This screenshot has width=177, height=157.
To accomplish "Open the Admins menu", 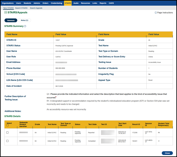I will tap(37, 3).
